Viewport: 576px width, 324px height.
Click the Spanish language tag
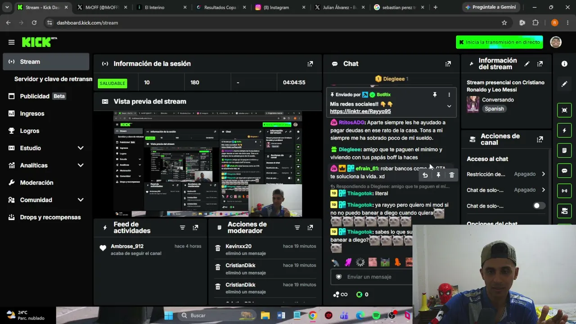point(494,109)
